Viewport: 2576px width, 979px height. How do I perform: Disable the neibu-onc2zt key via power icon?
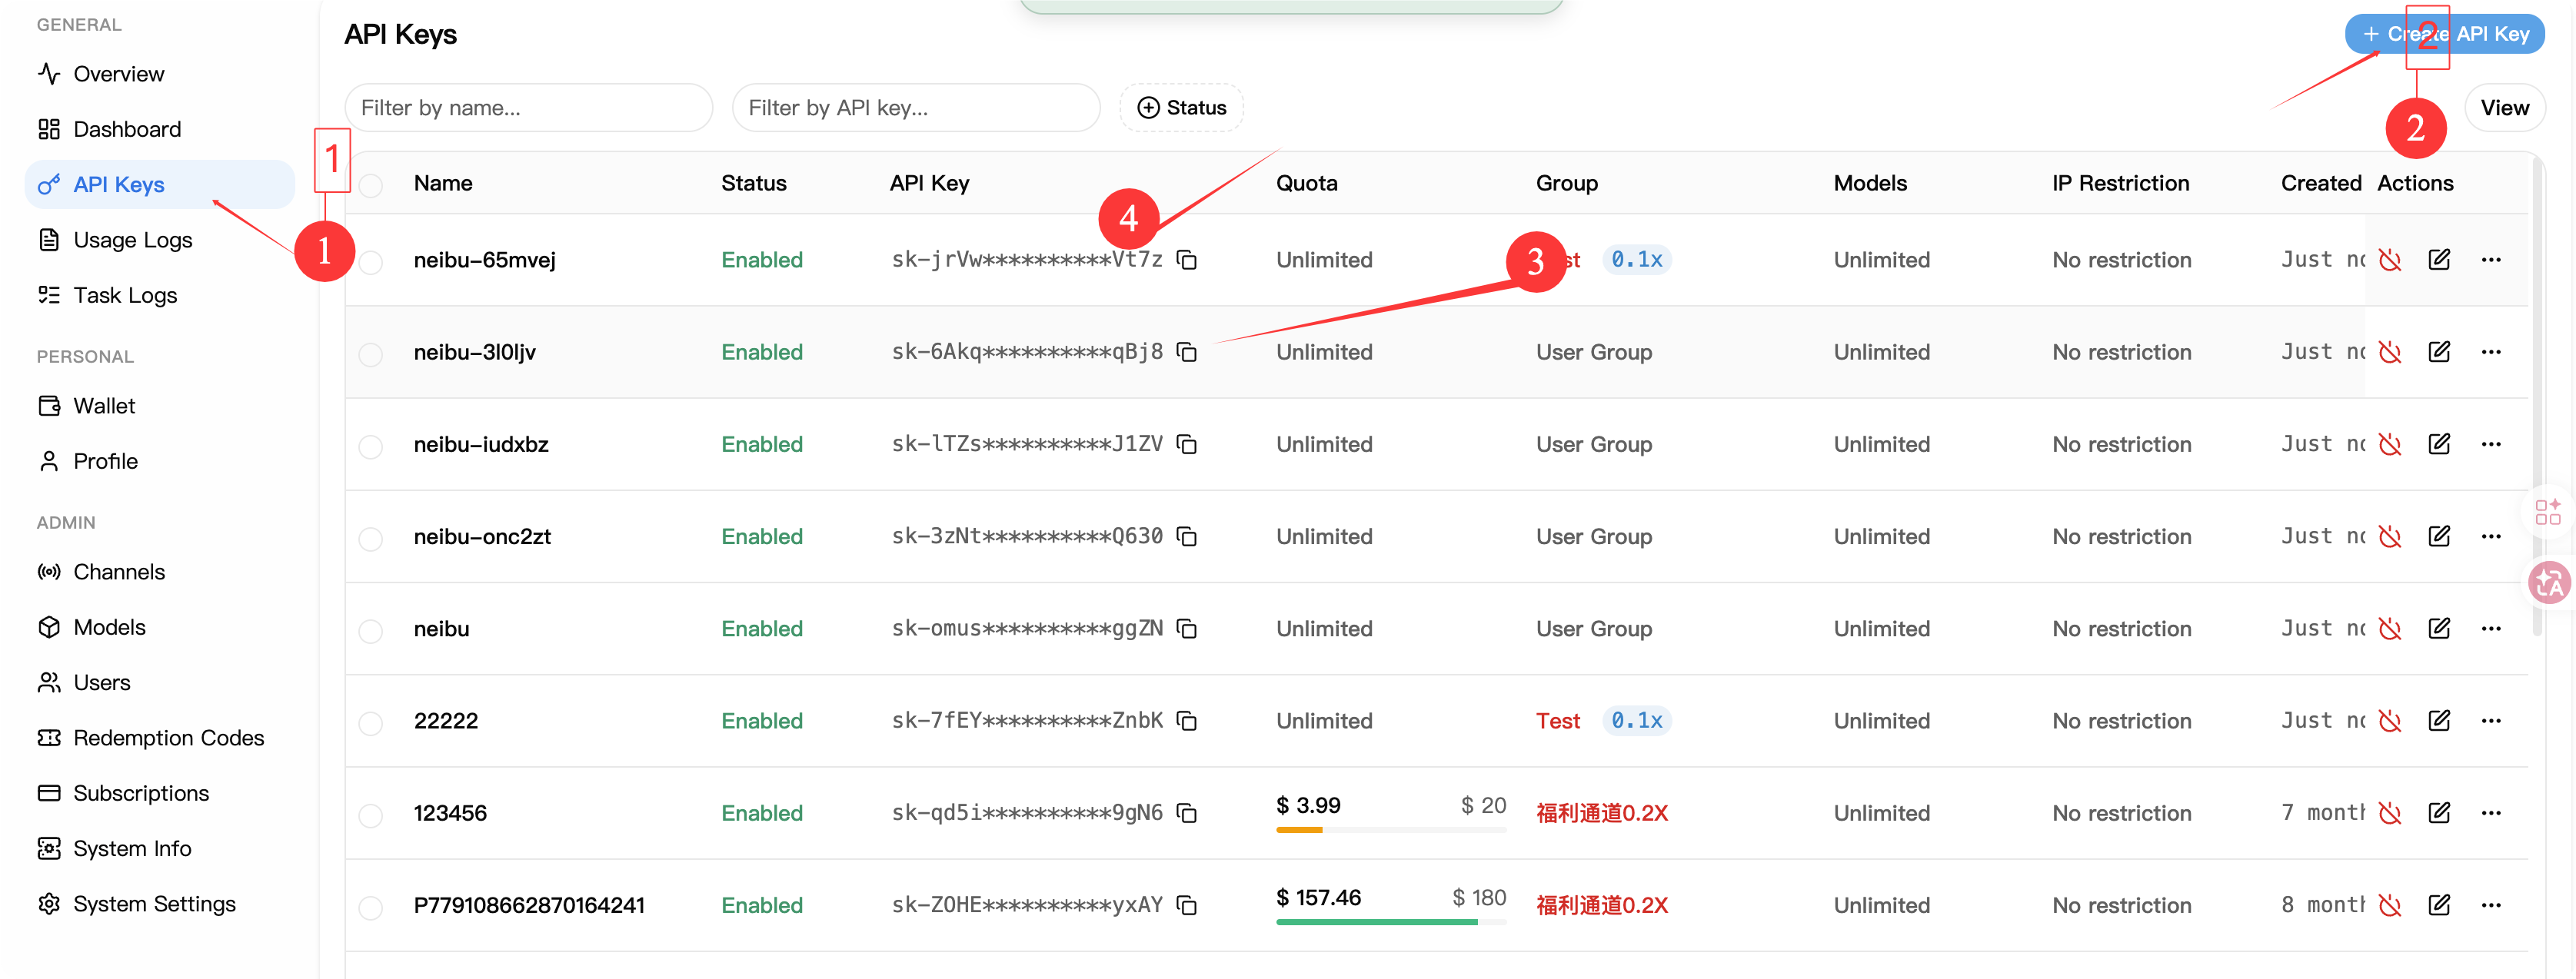tap(2390, 536)
